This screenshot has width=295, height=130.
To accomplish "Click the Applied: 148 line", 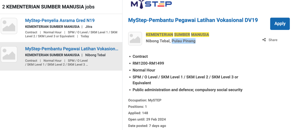I will [x=138, y=113].
